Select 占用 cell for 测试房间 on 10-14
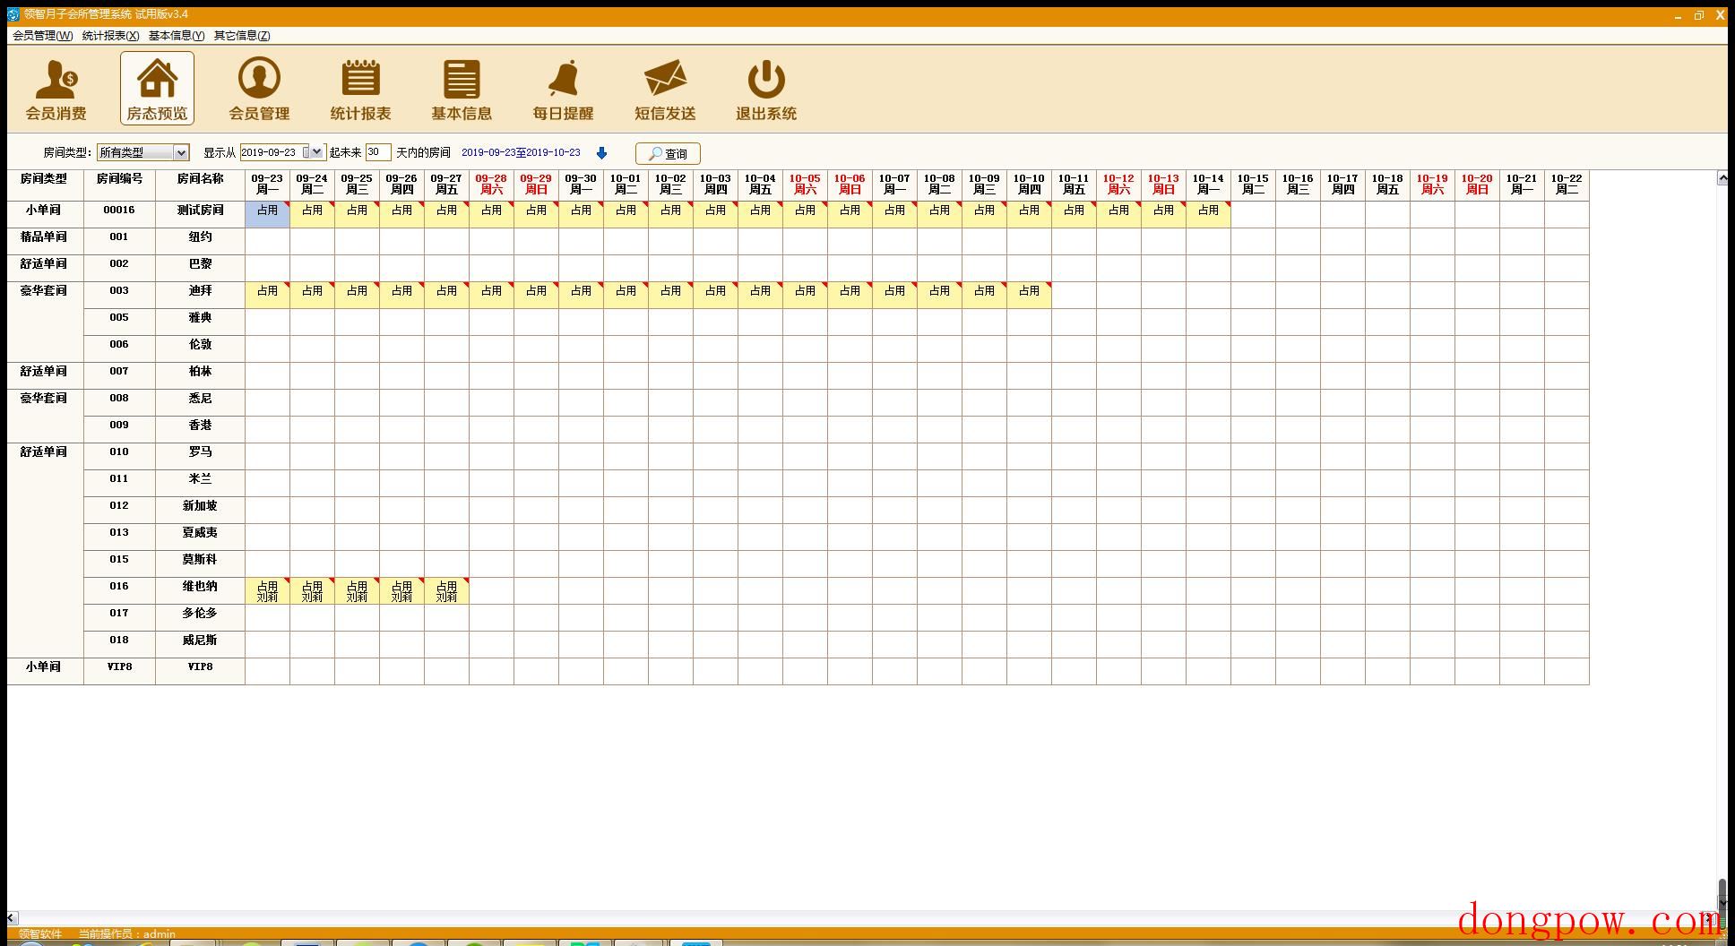 pos(1208,214)
